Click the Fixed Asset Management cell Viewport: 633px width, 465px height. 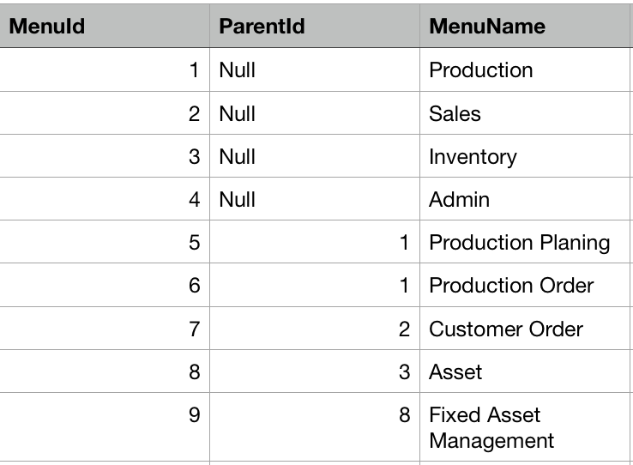point(525,427)
